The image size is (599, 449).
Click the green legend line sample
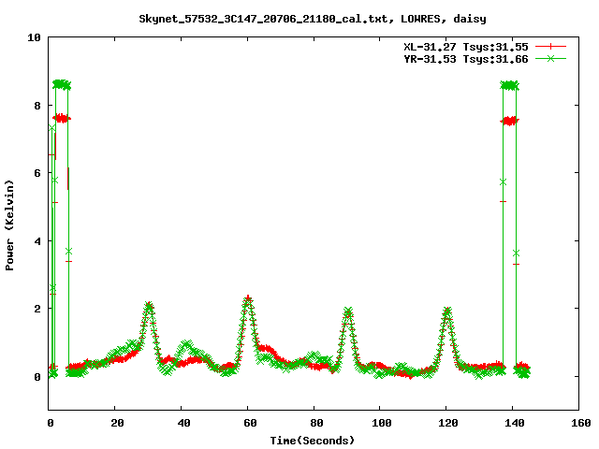[550, 58]
